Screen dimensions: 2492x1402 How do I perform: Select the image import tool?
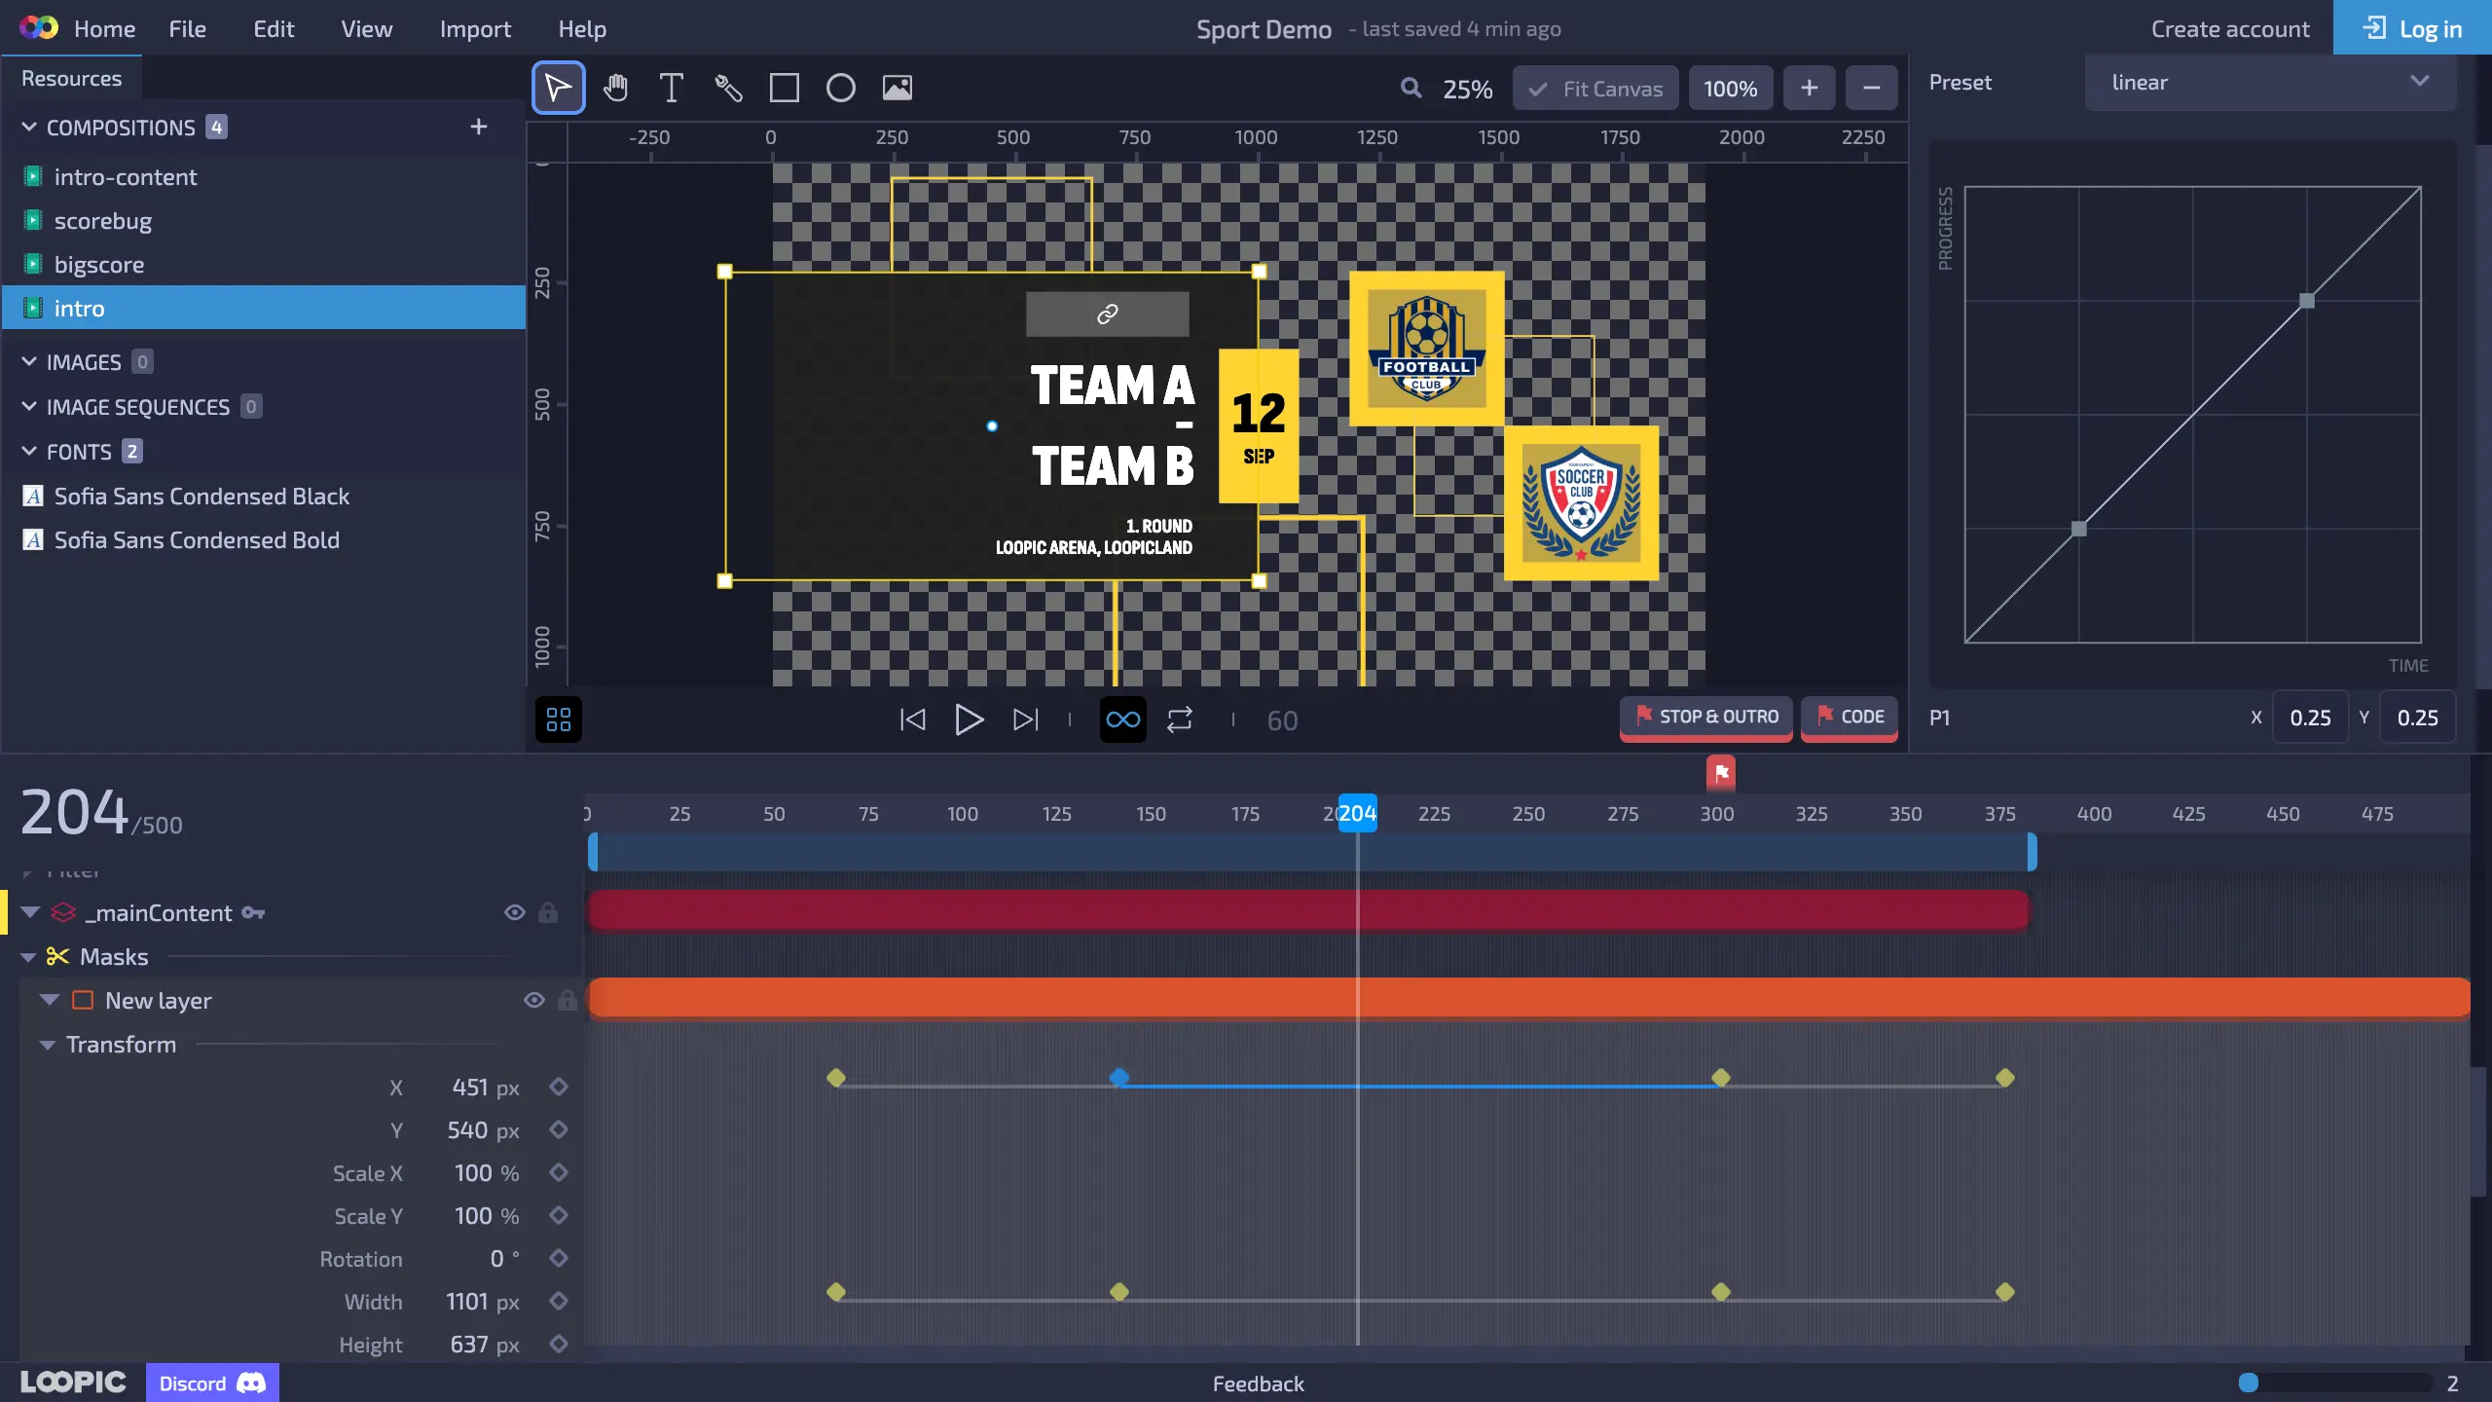point(897,88)
